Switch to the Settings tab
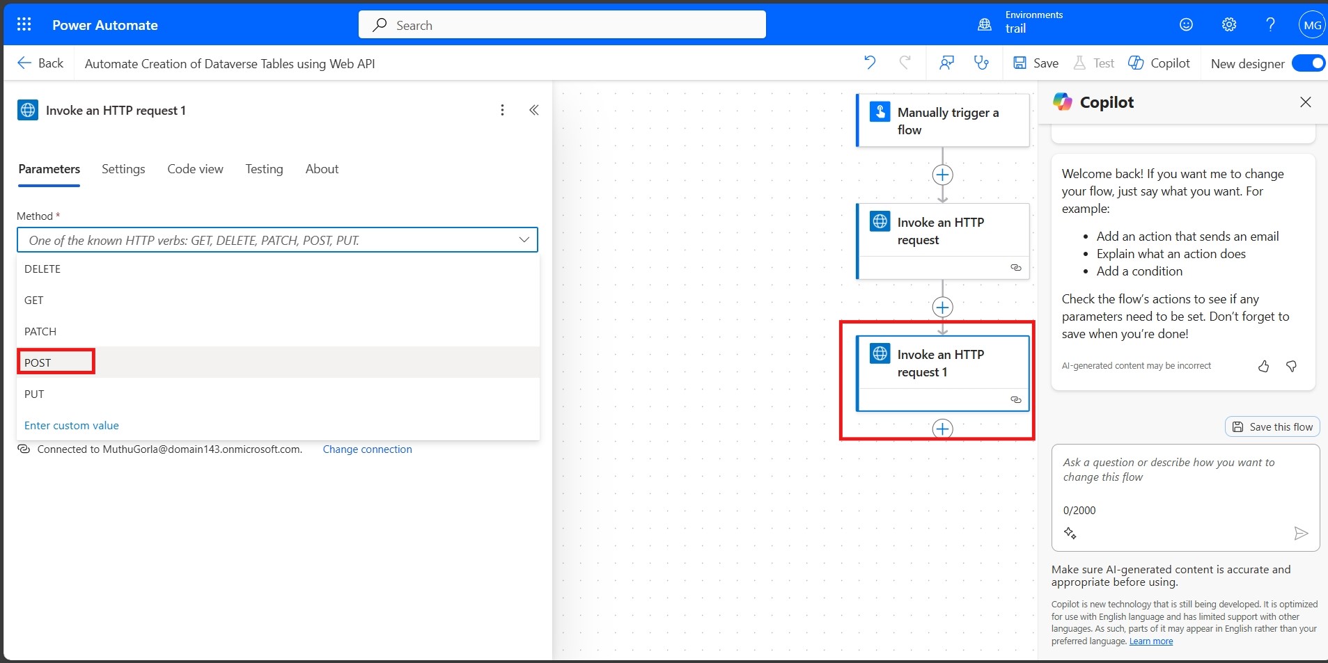The image size is (1328, 663). [x=123, y=169]
